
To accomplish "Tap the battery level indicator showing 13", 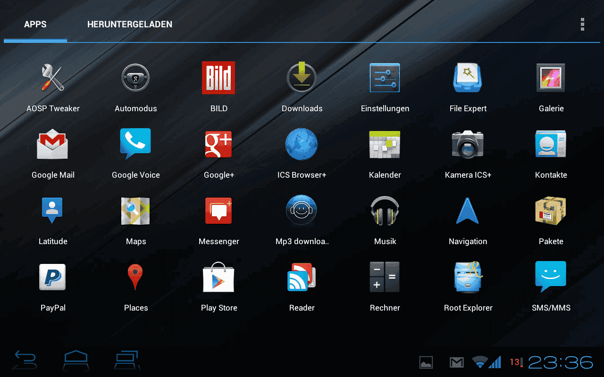I will pos(516,362).
